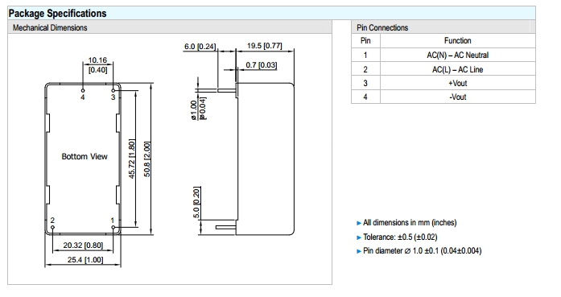The image size is (561, 297).
Task: Click blue arrow bullet beside Tolerance note
Action: [x=359, y=237]
